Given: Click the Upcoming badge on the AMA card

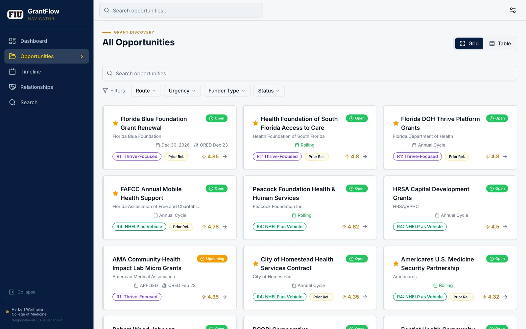Looking at the screenshot, I should tap(212, 259).
